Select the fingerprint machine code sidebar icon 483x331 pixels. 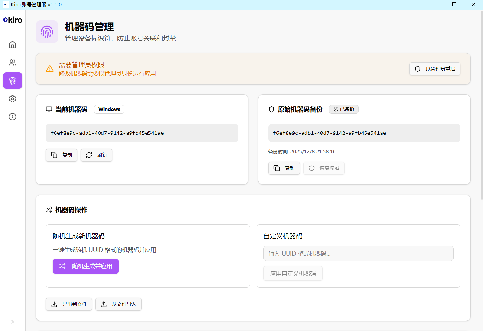(x=12, y=81)
